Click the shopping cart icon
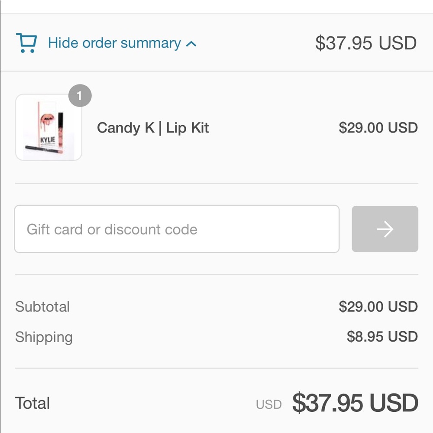 pos(26,43)
